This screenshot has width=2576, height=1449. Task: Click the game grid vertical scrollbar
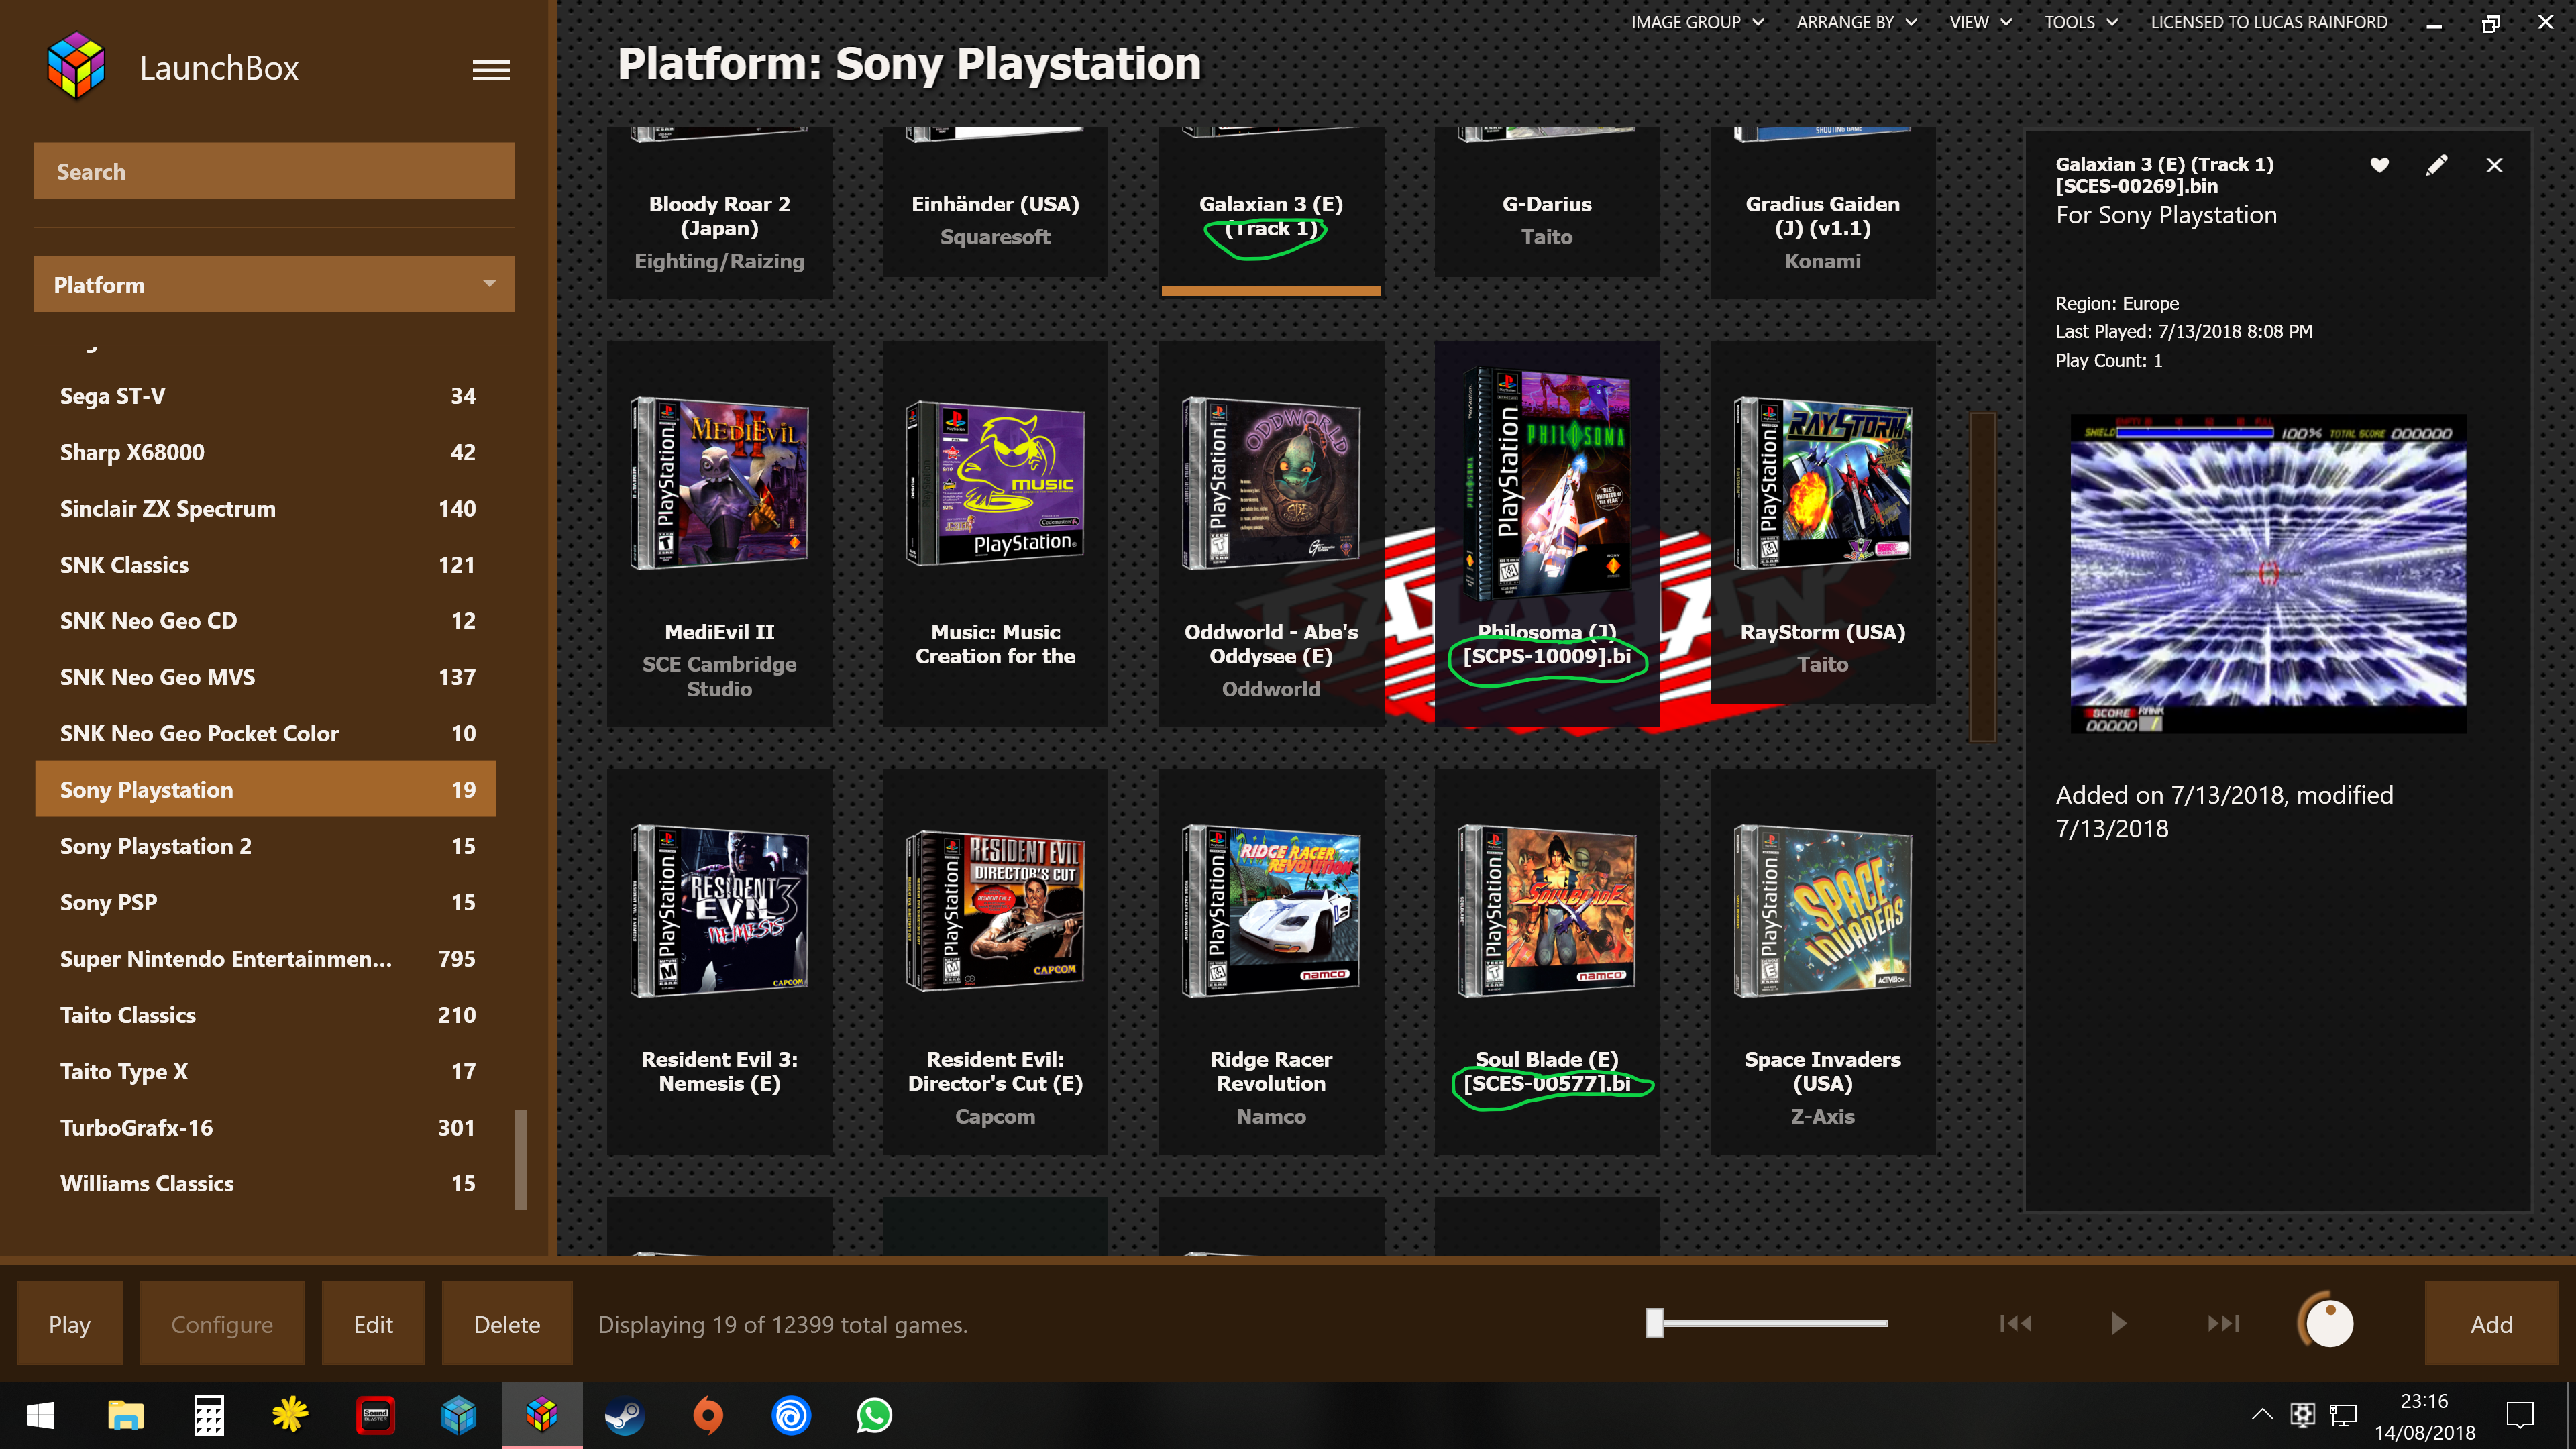coord(1982,576)
